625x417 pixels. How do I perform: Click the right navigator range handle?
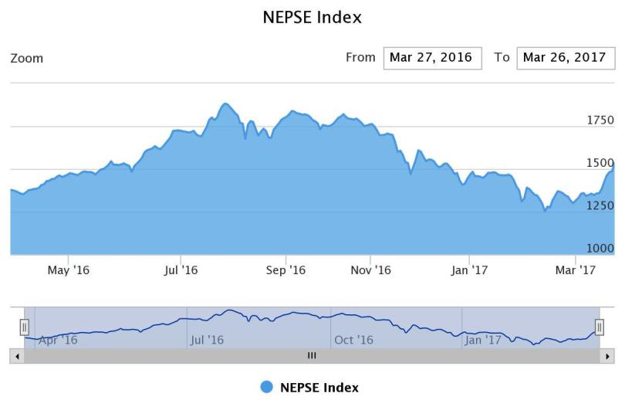pos(599,327)
